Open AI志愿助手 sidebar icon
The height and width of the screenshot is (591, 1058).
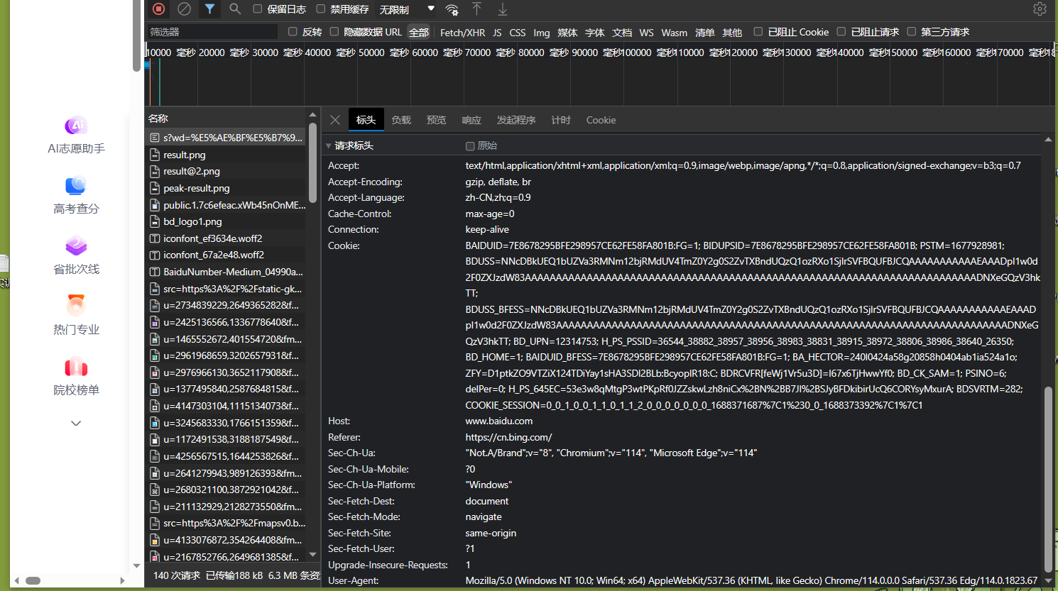click(76, 126)
